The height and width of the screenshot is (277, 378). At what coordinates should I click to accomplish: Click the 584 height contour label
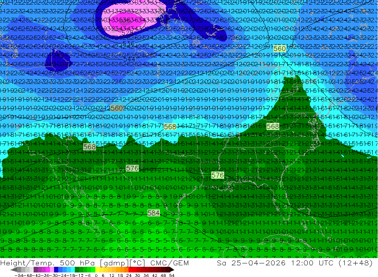click(x=153, y=213)
